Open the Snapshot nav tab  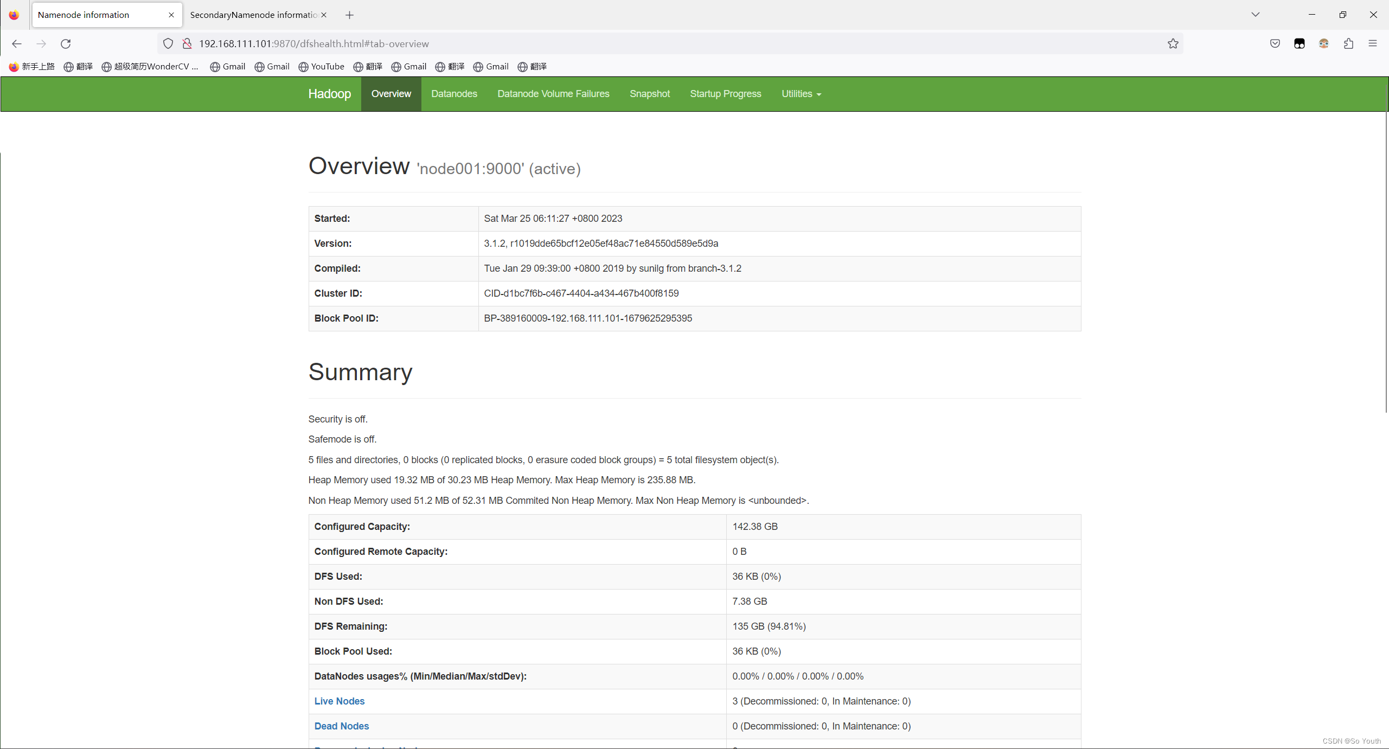(650, 94)
